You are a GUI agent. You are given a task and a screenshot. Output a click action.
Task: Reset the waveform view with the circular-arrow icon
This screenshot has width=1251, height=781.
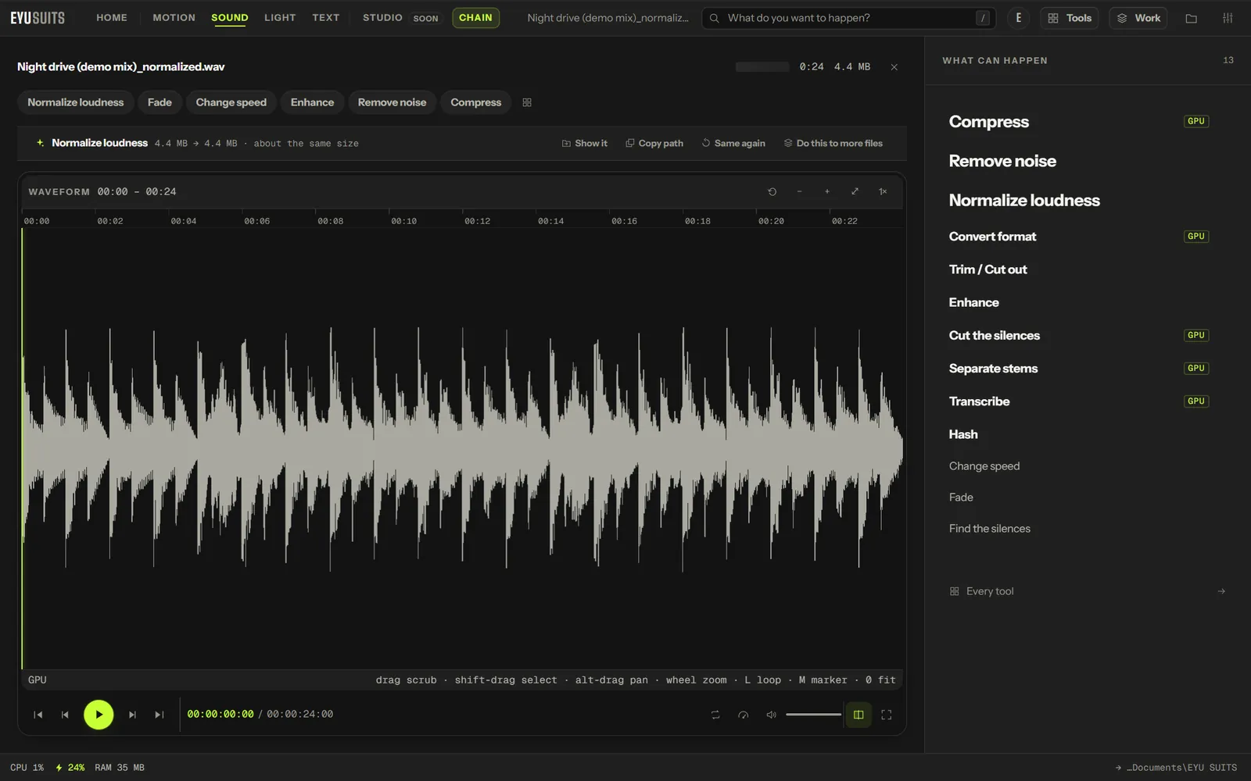click(772, 191)
